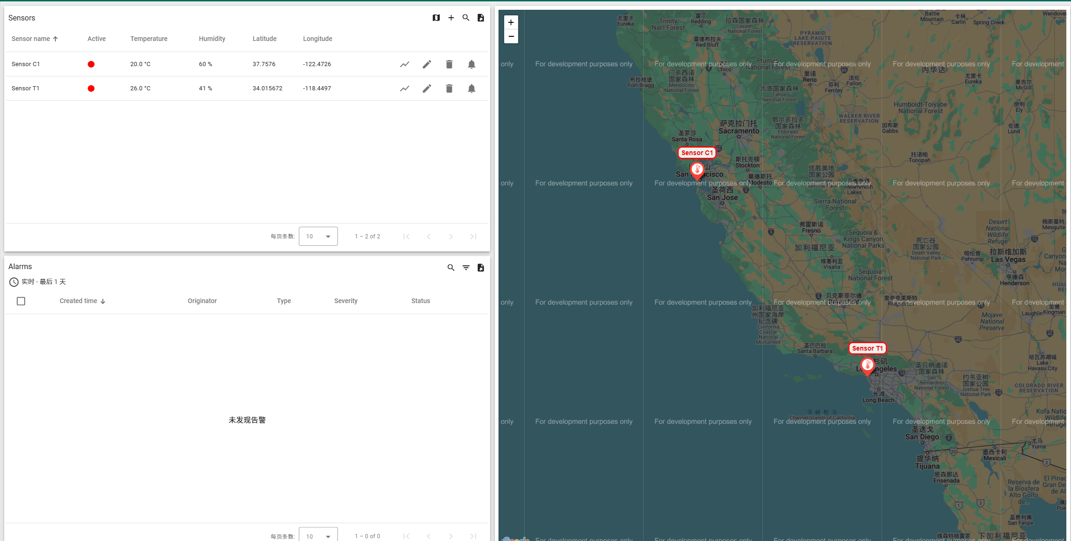This screenshot has height=541, width=1071.
Task: Search alarms with magnifier icon
Action: 451,268
